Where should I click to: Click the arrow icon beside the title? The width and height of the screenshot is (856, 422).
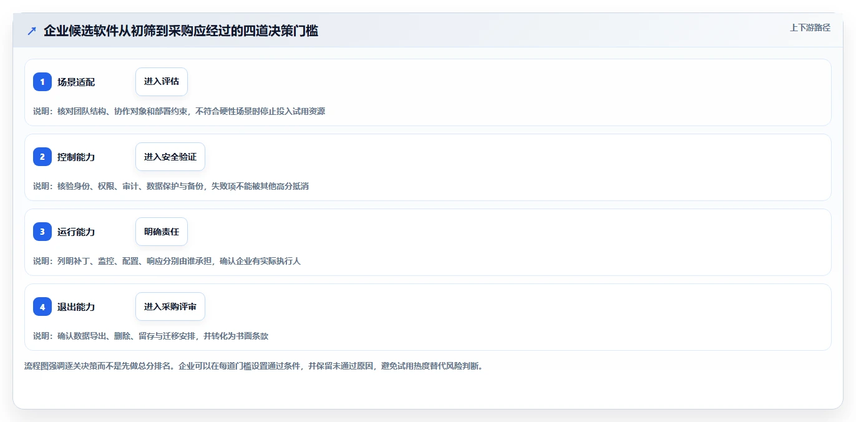pyautogui.click(x=32, y=31)
